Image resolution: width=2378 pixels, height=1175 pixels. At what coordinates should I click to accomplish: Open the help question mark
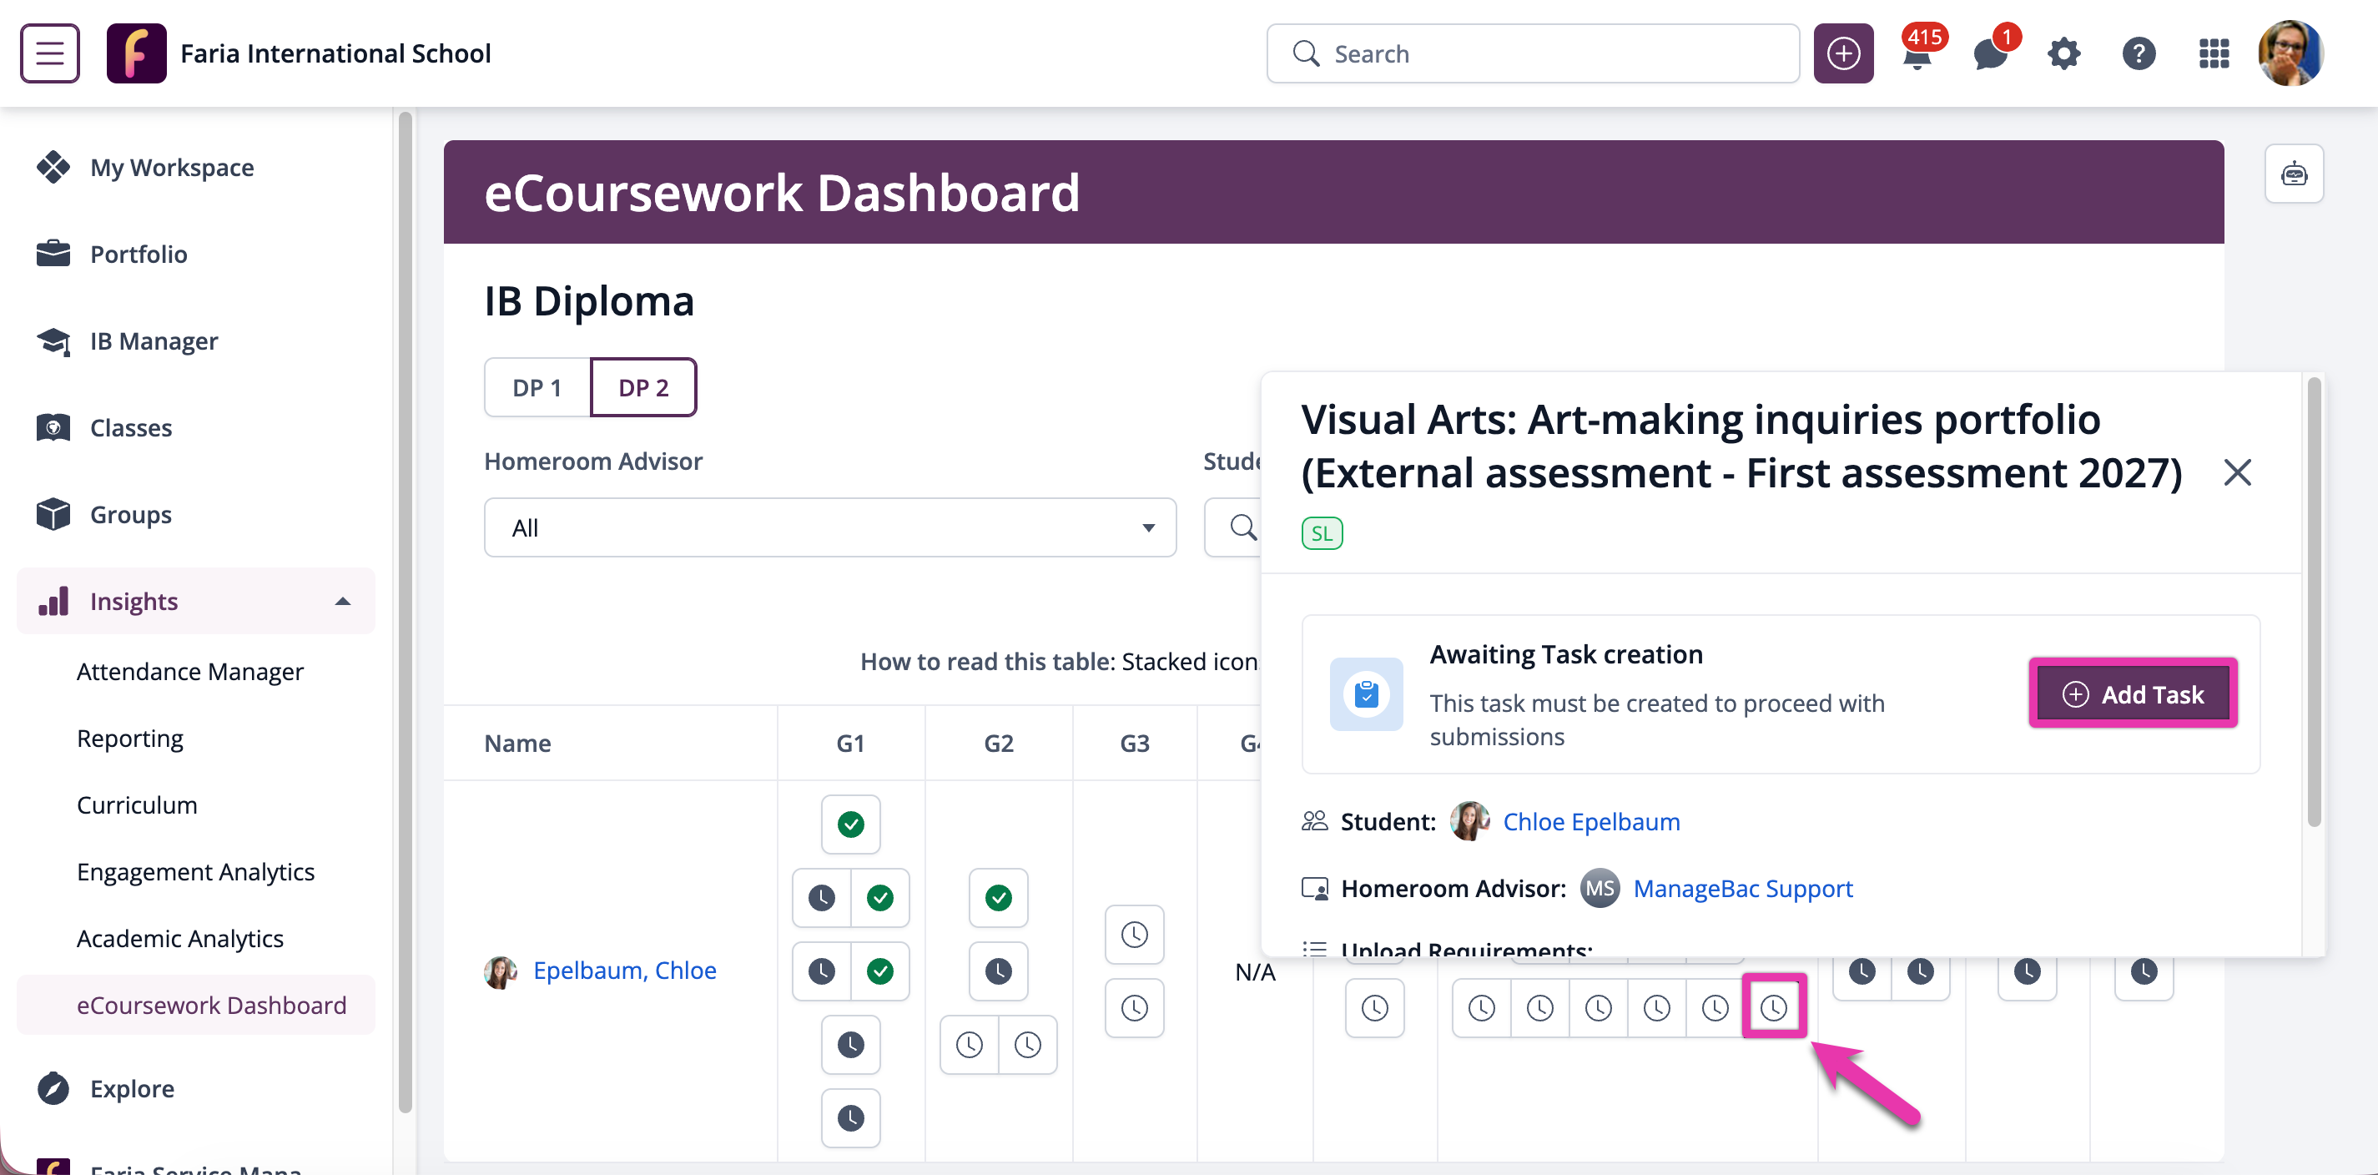(x=2138, y=53)
